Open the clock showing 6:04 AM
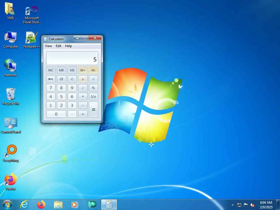 [x=266, y=205]
